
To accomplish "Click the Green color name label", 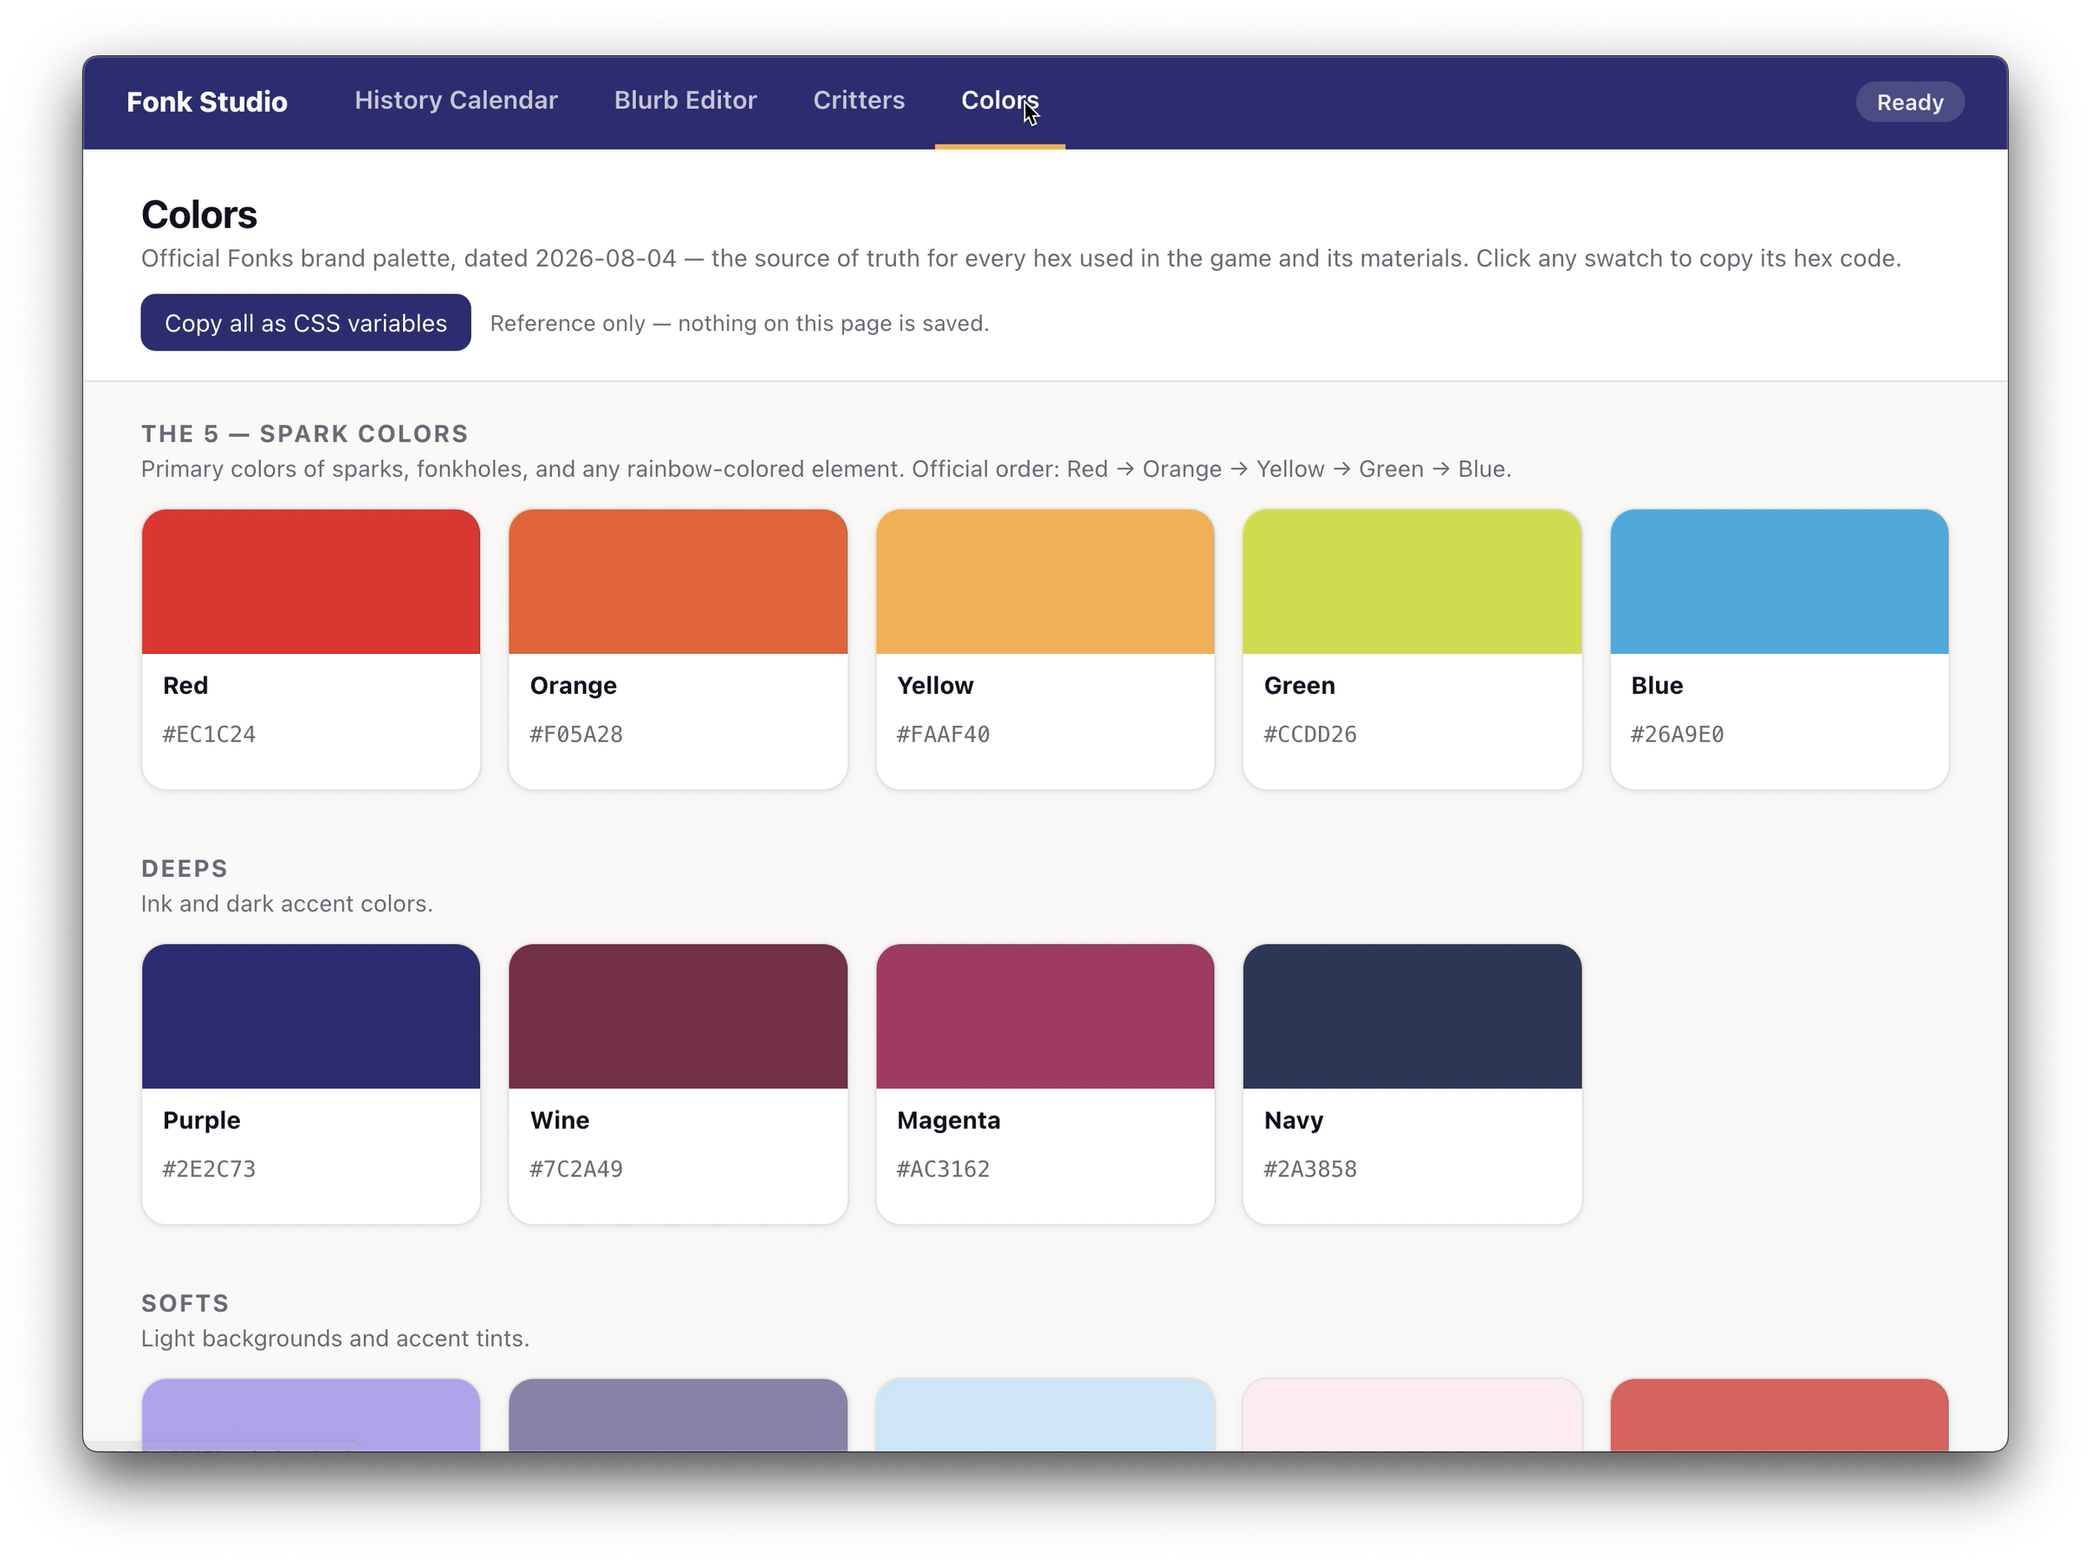I will [x=1300, y=685].
